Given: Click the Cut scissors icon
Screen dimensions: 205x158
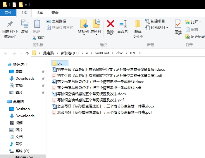Looking at the screenshot, I should tap(34, 38).
